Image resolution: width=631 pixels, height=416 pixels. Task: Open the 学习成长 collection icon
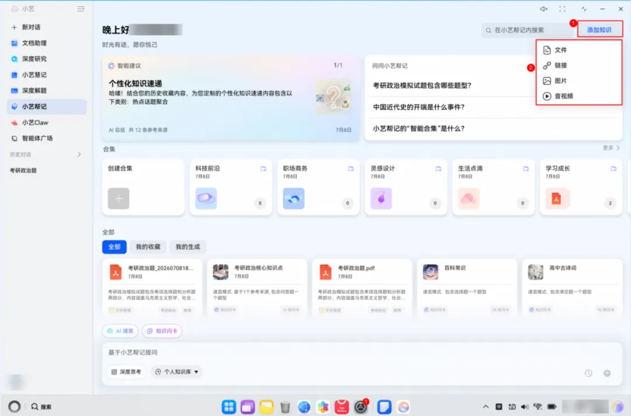point(557,198)
